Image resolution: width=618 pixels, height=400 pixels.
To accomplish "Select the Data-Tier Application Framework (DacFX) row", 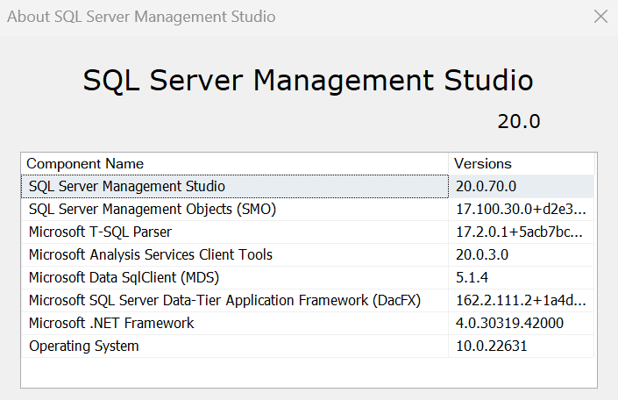I will point(224,301).
